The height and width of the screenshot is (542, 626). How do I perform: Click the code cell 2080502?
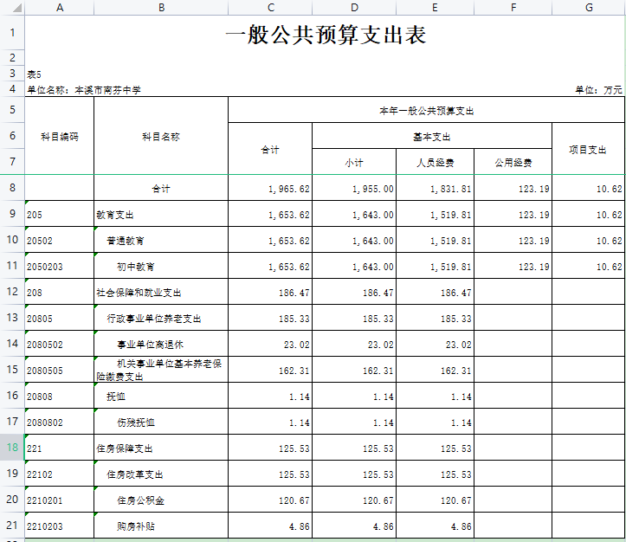(60, 344)
